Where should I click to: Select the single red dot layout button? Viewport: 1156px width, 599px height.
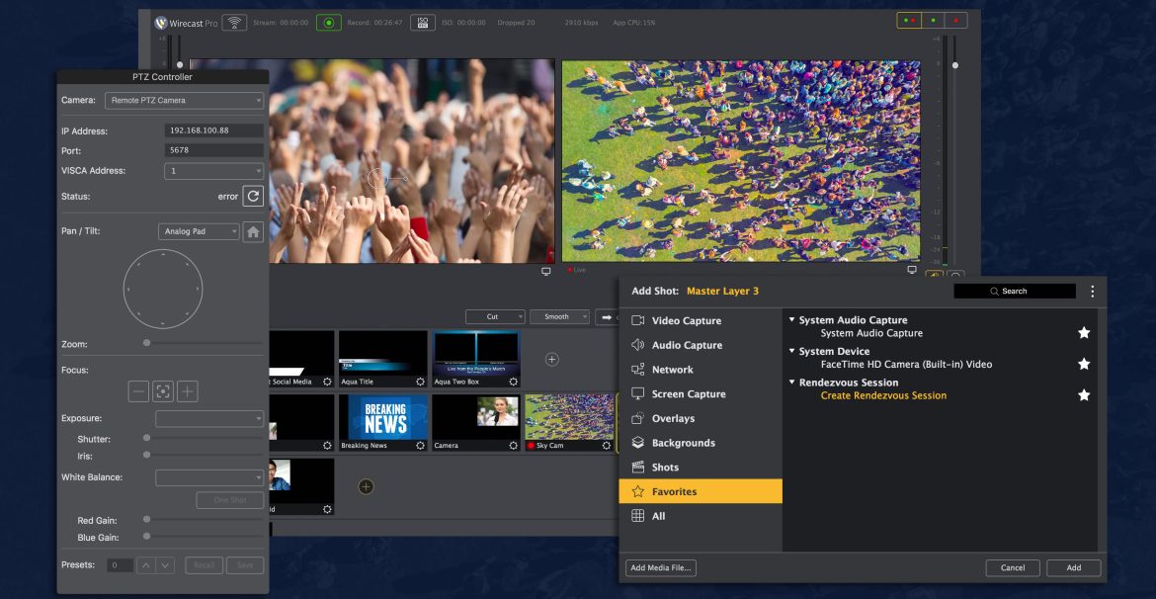coord(955,21)
